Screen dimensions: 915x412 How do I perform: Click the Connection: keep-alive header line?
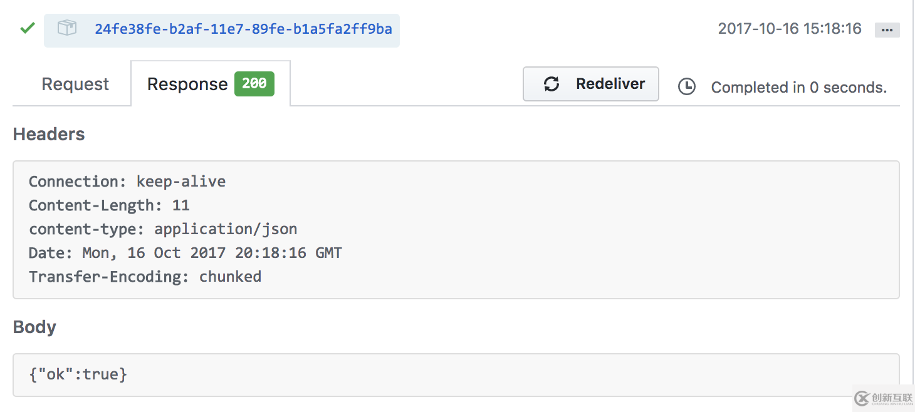click(127, 182)
